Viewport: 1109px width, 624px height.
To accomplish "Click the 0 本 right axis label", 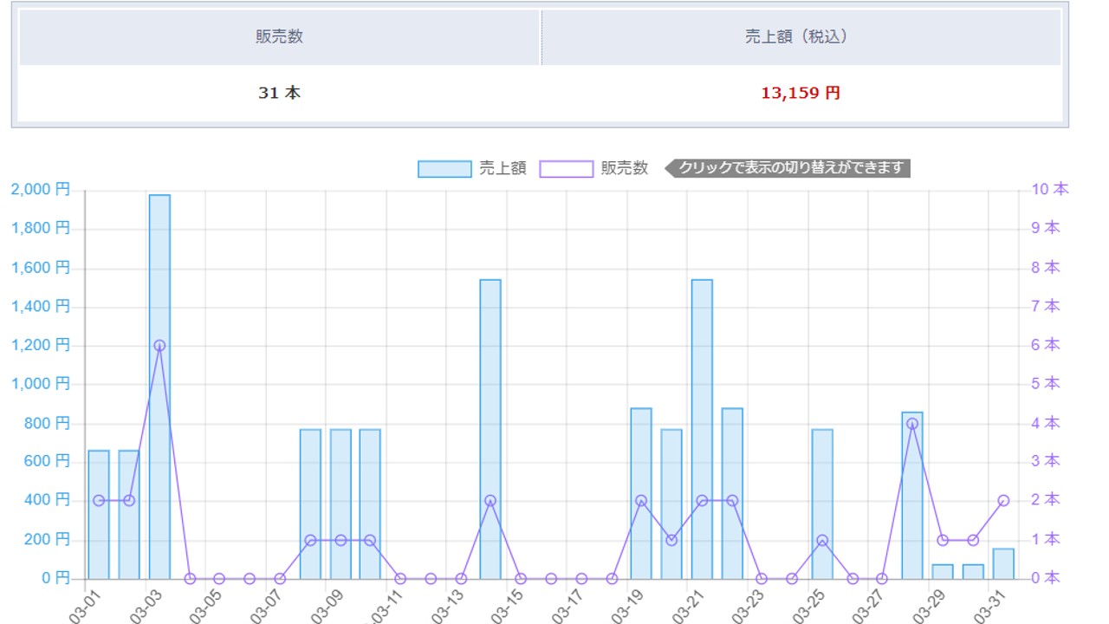I will [1045, 577].
